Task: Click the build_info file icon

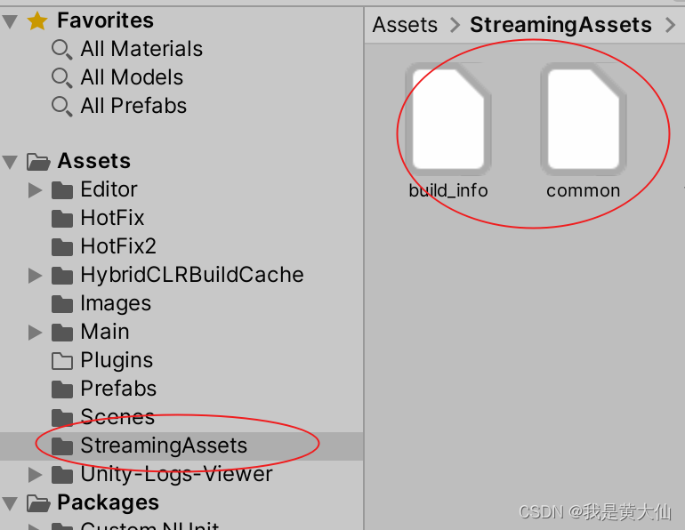Action: coord(448,120)
